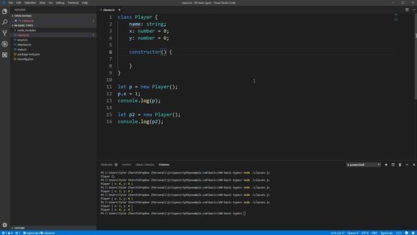The image size is (417, 235).
Task: Open the Source Control view
Action: tap(5, 33)
